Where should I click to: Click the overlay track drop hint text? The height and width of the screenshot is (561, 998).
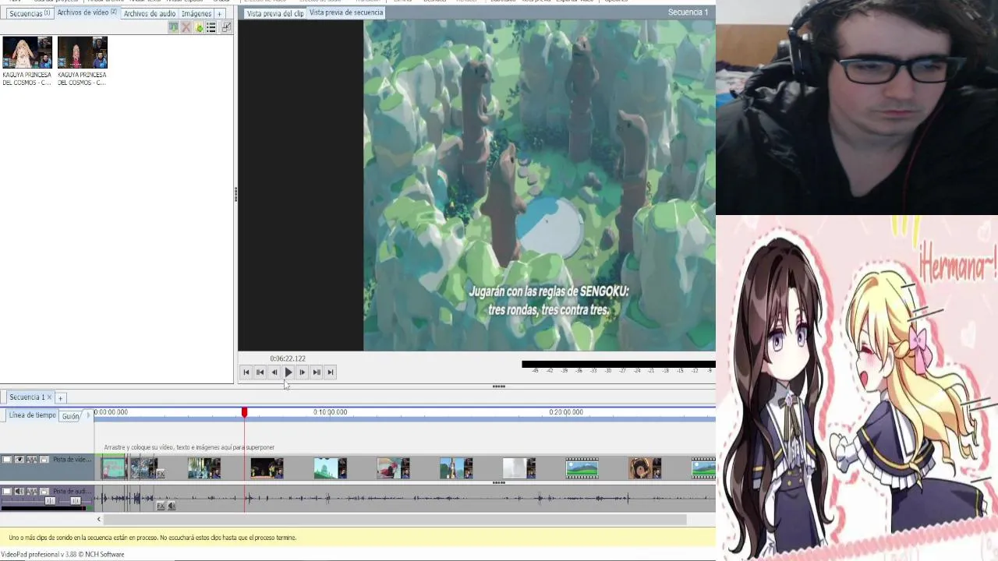[x=189, y=447]
